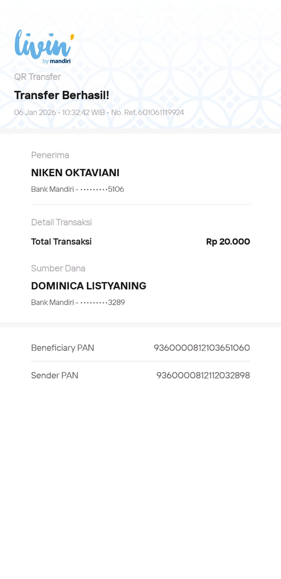Select the 'Transfer Berhasil!' heading
Viewport: 281px width, 579px height.
[62, 95]
